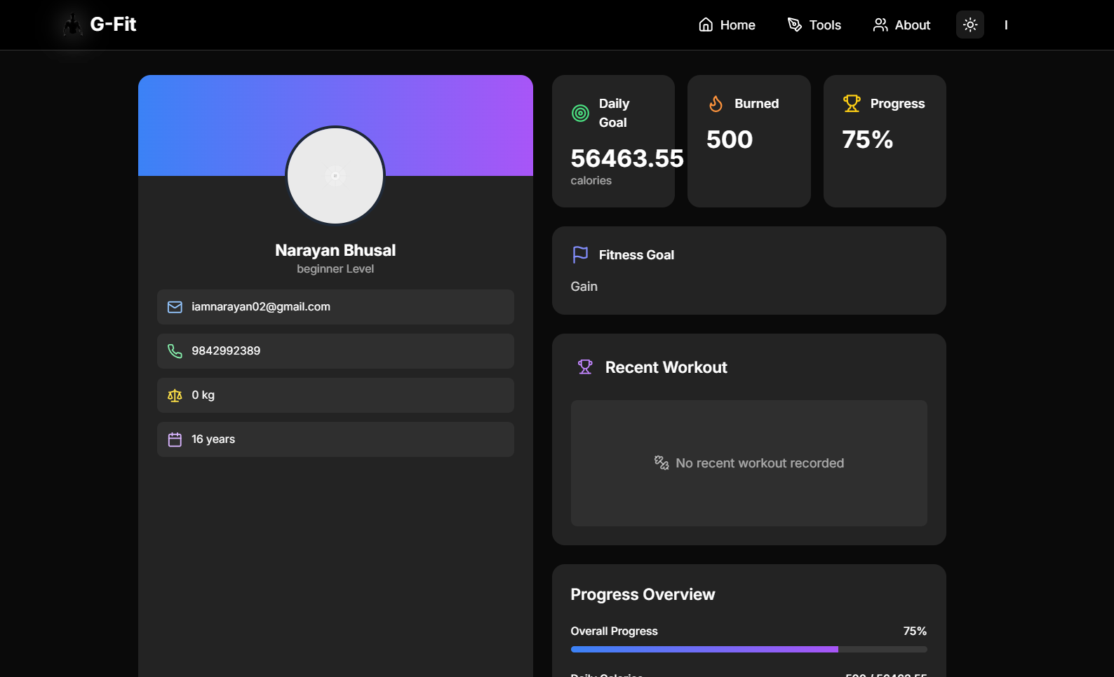The height and width of the screenshot is (677, 1114).
Task: Click the Recent Workout trophy icon
Action: click(x=585, y=367)
